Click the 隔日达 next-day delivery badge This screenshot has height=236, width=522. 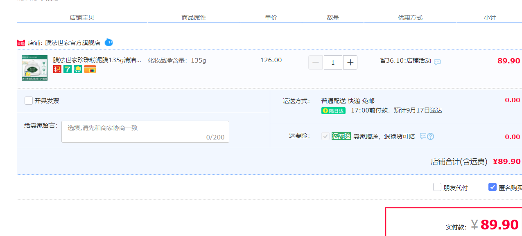point(333,110)
